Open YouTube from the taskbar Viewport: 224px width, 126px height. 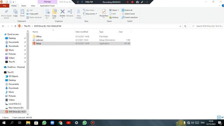pyautogui.click(x=69, y=123)
